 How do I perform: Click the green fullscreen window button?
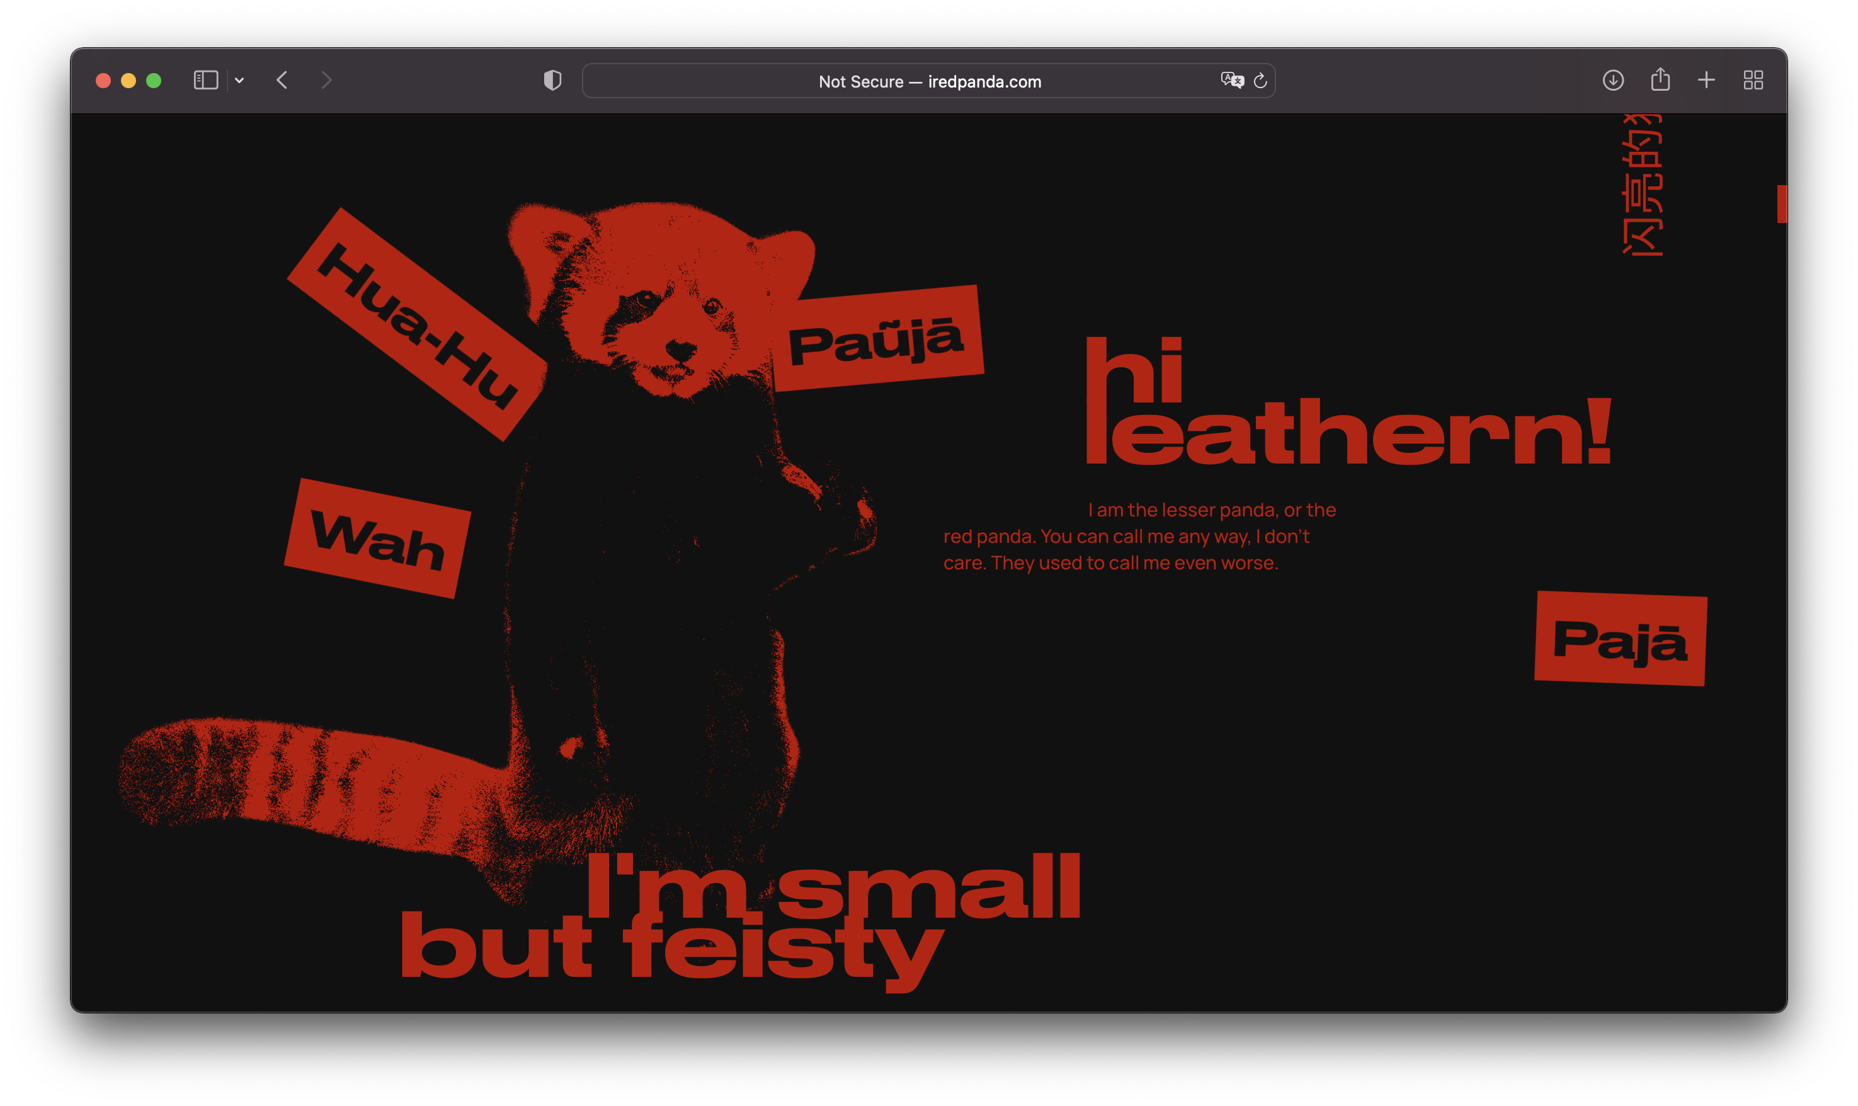pyautogui.click(x=154, y=81)
